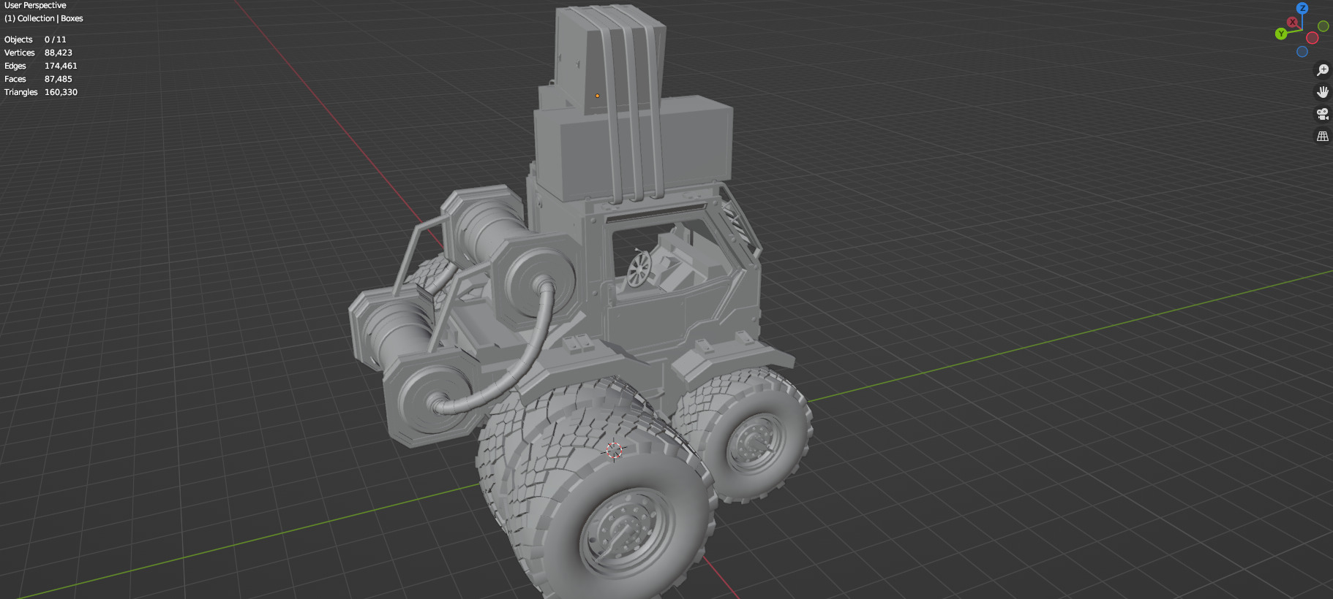Click the 'User Perspective' overlay text

(x=35, y=5)
